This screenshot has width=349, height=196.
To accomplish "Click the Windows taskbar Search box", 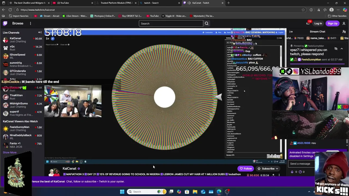I will click(x=147, y=192).
